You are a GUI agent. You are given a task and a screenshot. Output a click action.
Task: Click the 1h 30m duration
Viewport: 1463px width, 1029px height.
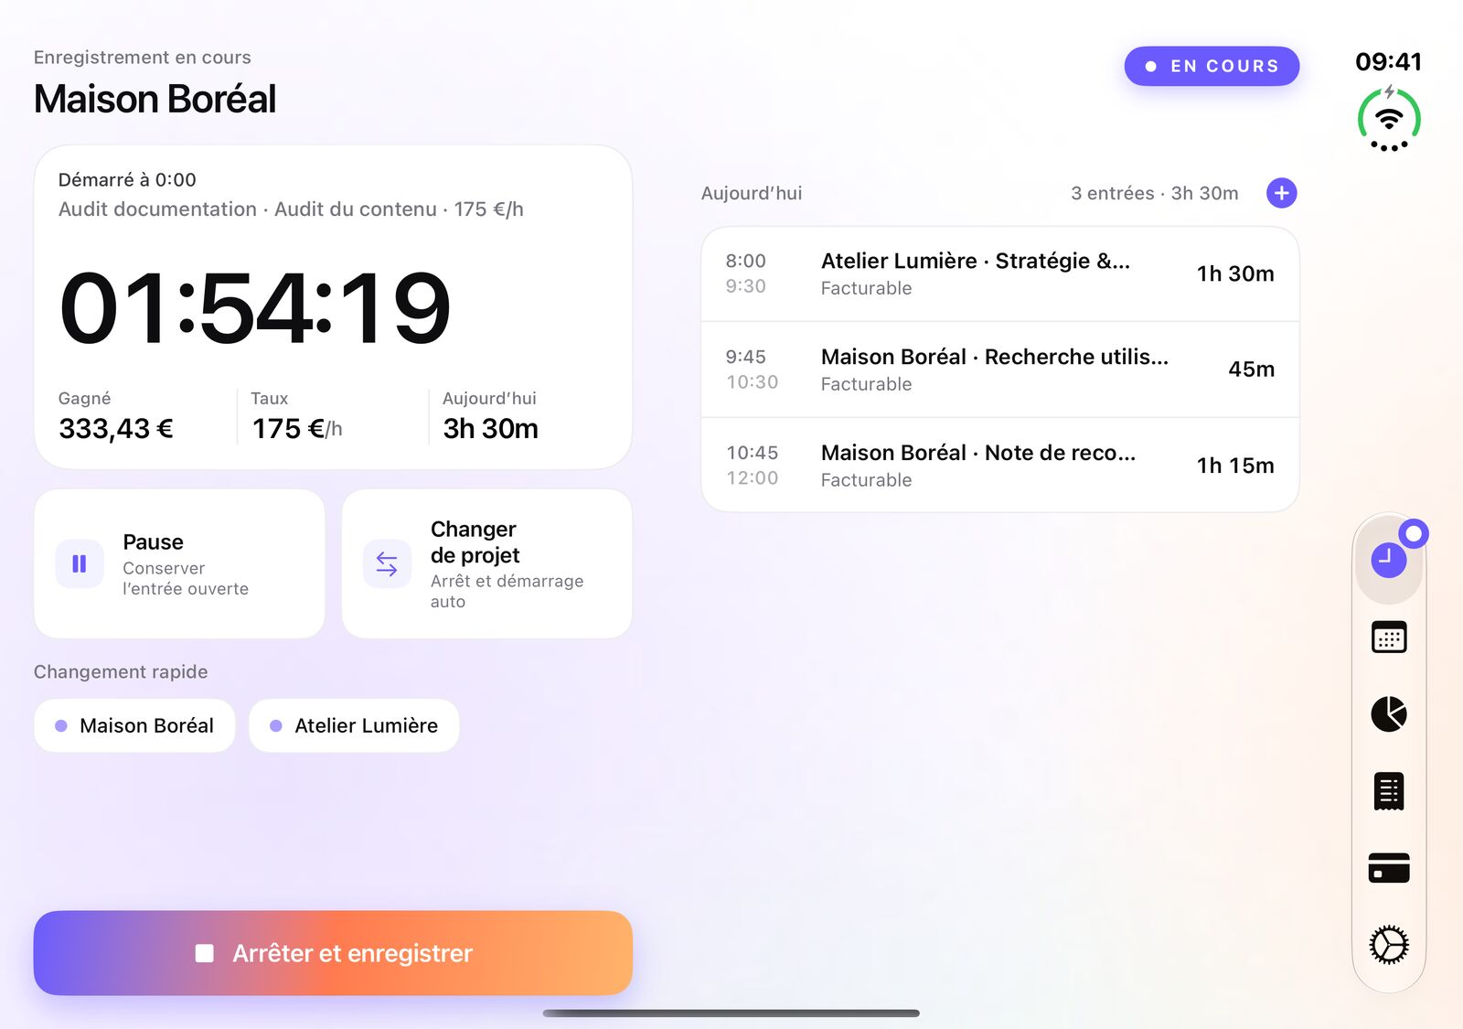click(1234, 273)
